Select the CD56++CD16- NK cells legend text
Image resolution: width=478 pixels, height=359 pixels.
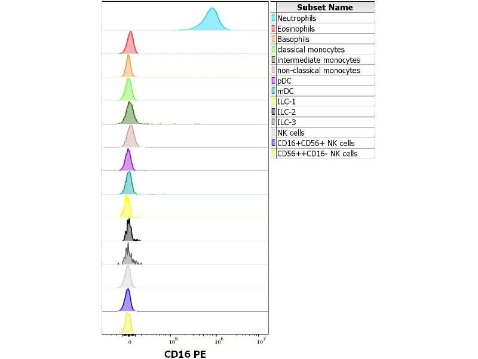[x=317, y=154]
